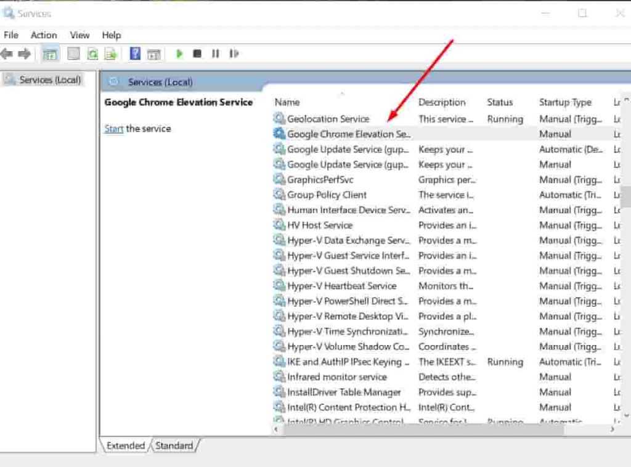Screen dimensions: 631x467
Task: Open the Action menu
Action: [44, 35]
